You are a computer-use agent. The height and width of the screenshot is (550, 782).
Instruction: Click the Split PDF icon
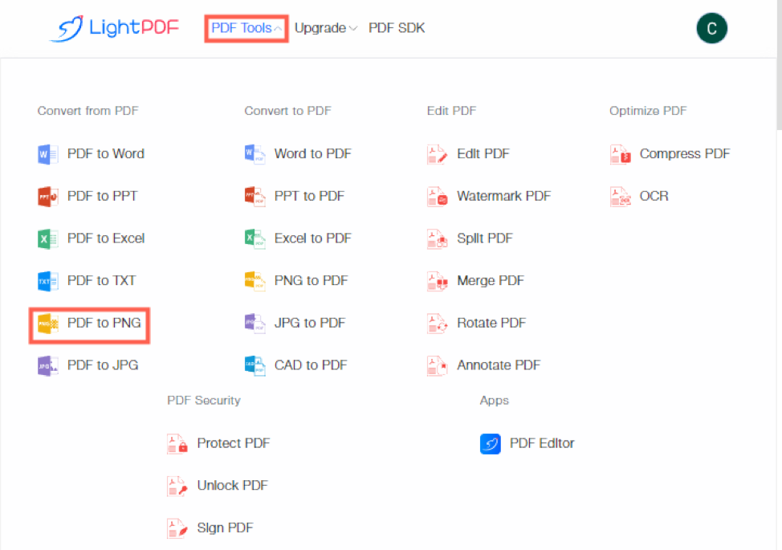click(438, 238)
